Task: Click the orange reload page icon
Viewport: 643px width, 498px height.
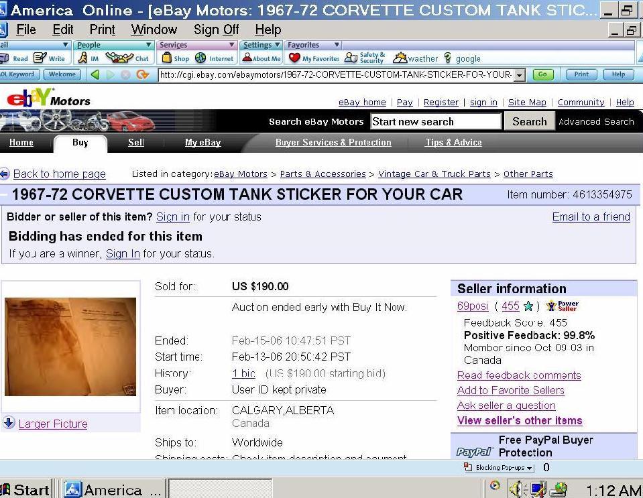Action: [x=142, y=74]
